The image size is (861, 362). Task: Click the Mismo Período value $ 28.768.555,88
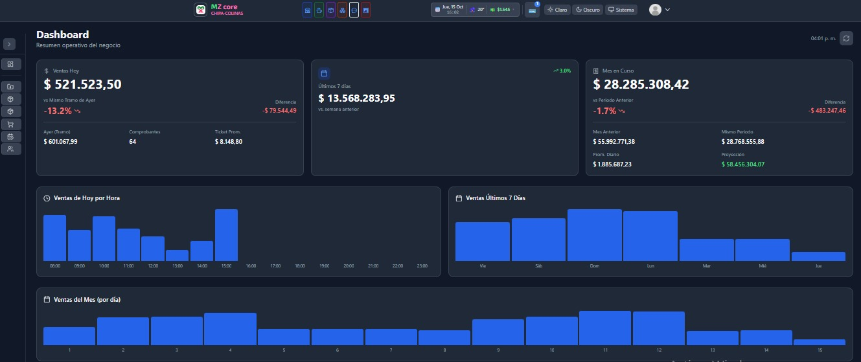pos(743,141)
